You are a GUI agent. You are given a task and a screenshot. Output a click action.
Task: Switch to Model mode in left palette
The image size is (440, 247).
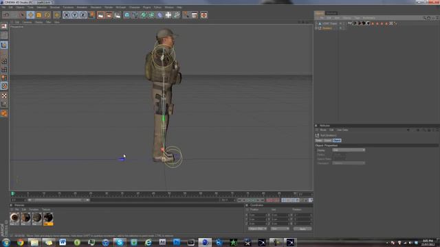point(4,45)
